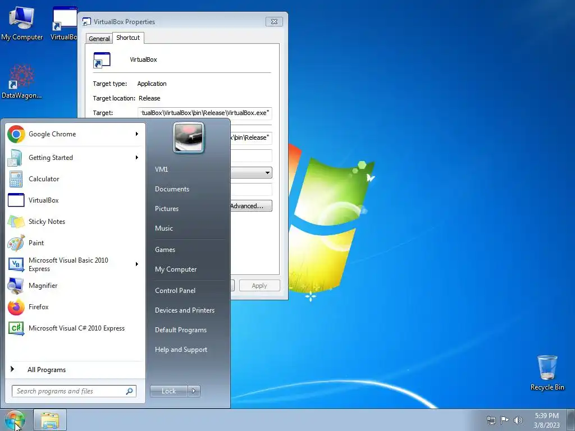The height and width of the screenshot is (431, 575).
Task: Close the VirtualBox Properties dialog
Action: [274, 22]
